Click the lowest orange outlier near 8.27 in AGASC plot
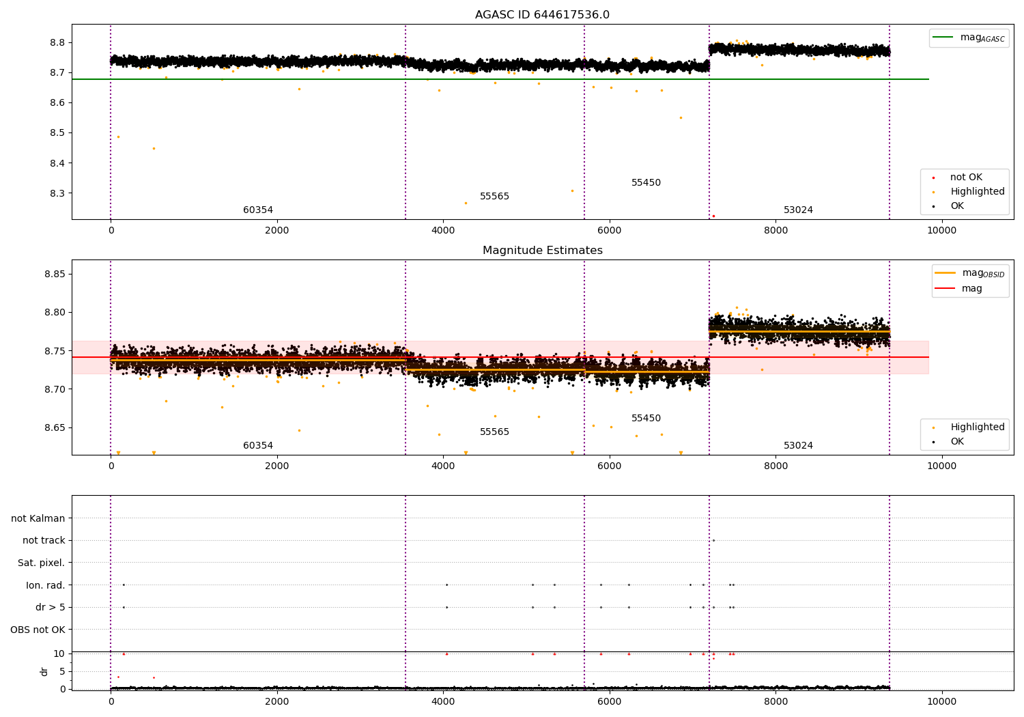Image resolution: width=1024 pixels, height=717 pixels. point(466,203)
